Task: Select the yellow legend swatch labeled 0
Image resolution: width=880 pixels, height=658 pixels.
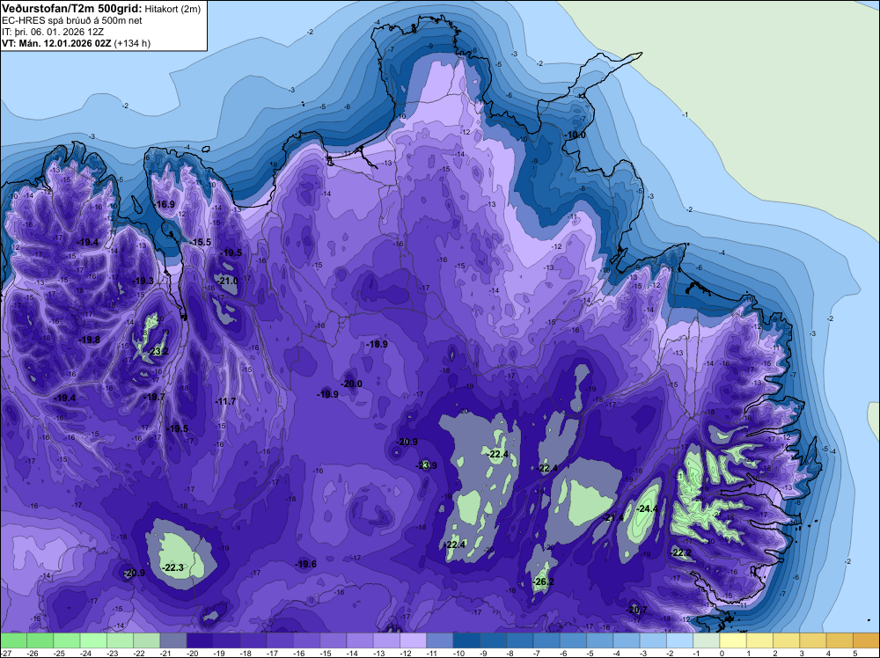Action: tap(733, 640)
